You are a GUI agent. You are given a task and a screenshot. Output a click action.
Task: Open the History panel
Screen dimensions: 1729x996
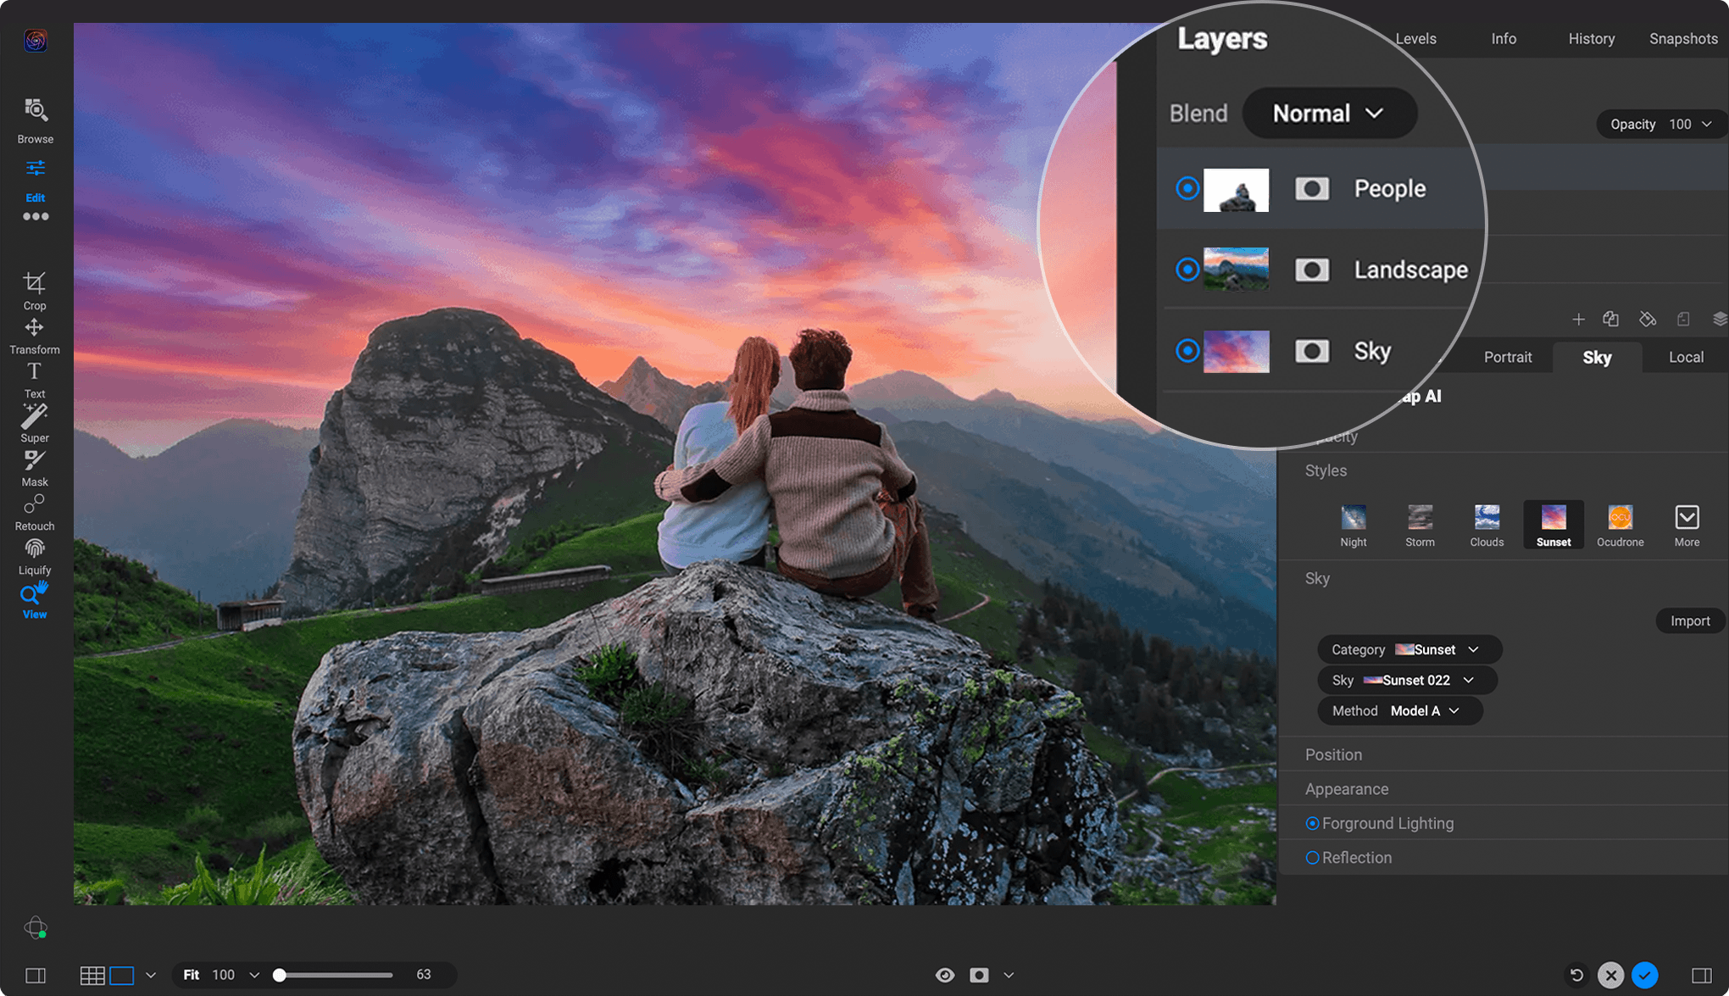coord(1591,38)
